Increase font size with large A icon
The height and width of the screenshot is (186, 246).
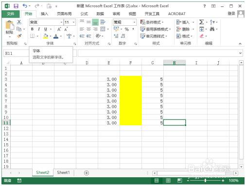pyautogui.click(x=59, y=29)
